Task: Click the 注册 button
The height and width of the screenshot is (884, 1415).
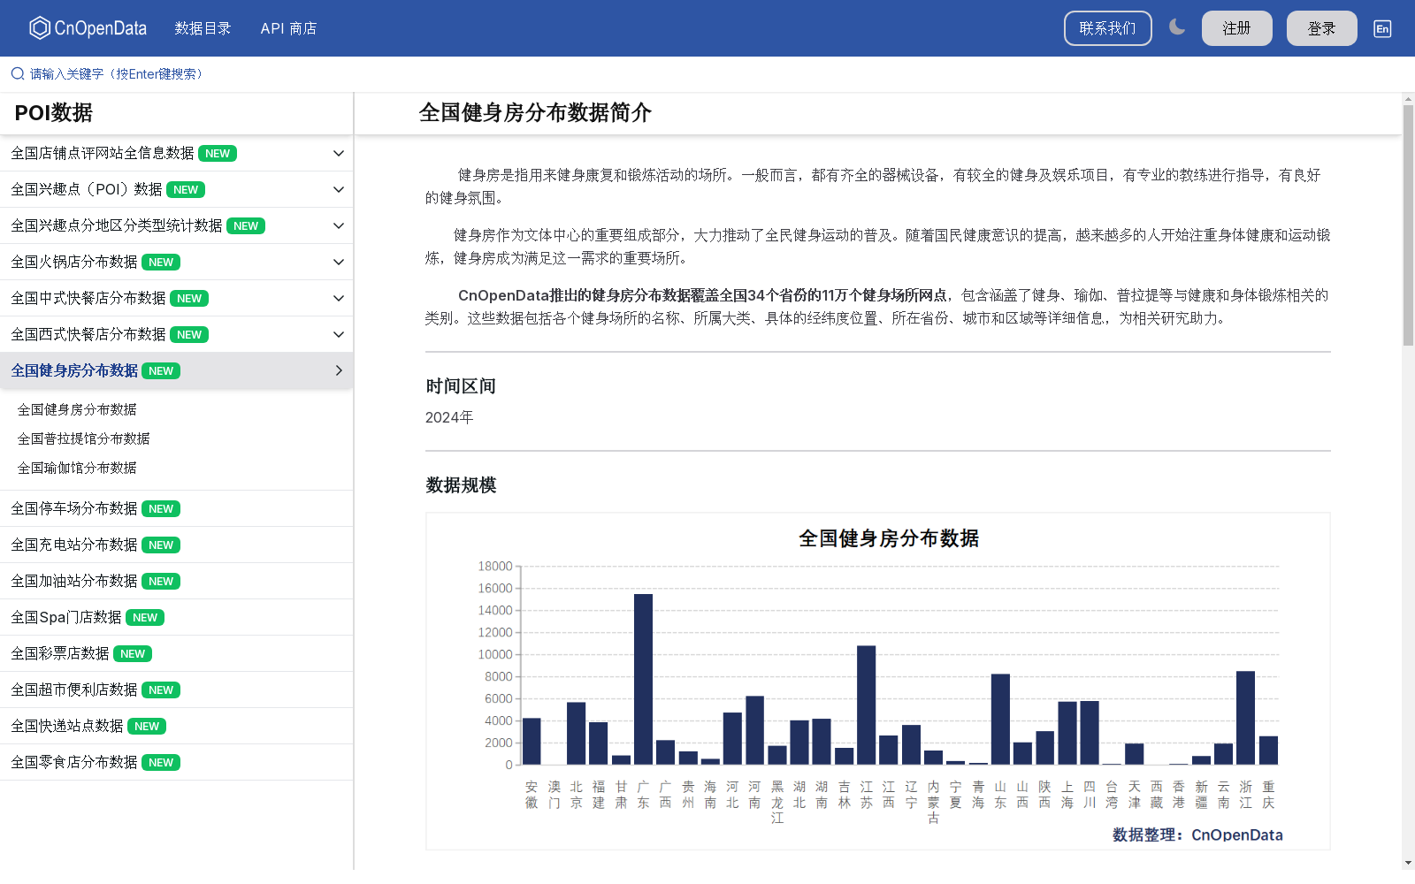Action: pos(1236,28)
